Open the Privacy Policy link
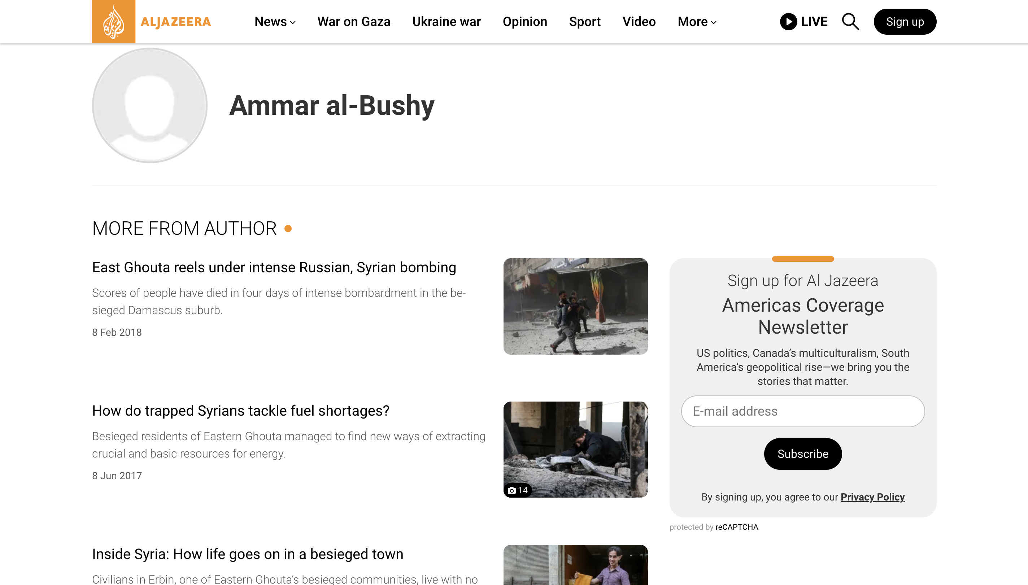1028x585 pixels. [872, 497]
